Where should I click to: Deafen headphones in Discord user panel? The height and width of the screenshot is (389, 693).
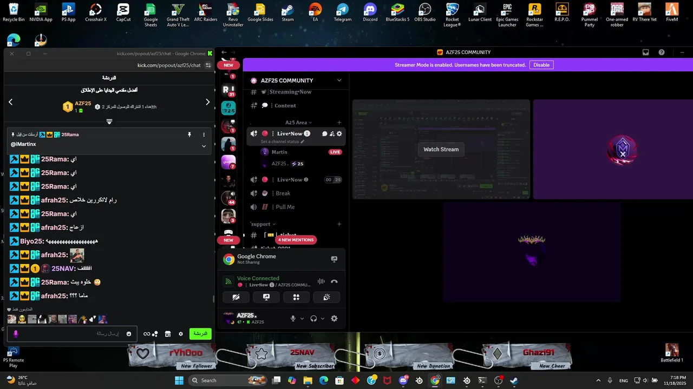(313, 319)
